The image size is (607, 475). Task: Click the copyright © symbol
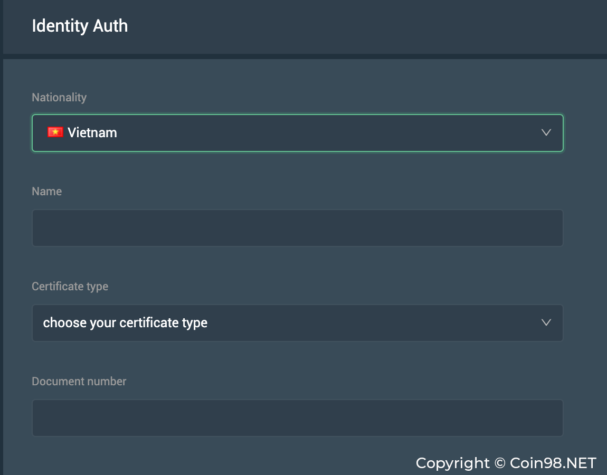(x=500, y=463)
